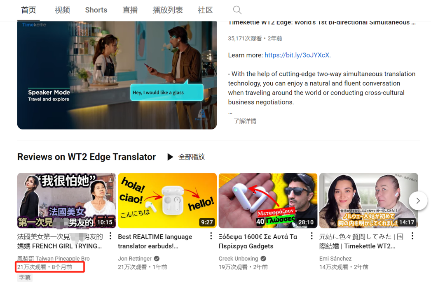Click the 字幕 subtitles badge
Viewport: 431px width, 285px height.
(25, 278)
